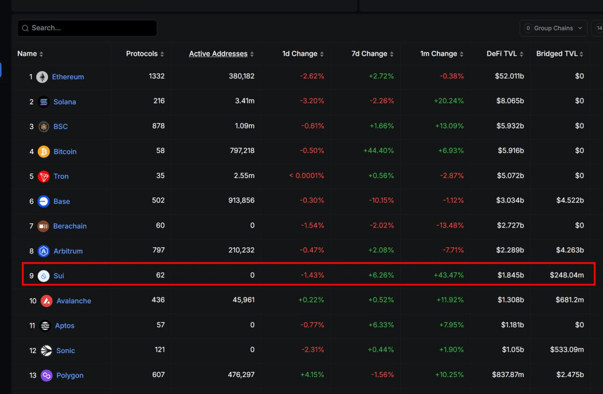The height and width of the screenshot is (394, 603).
Task: Click the Sui chain logo icon
Action: 44,276
